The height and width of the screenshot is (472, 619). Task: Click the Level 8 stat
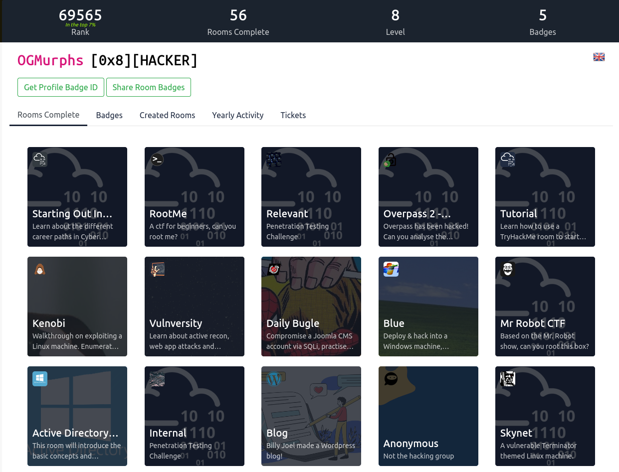click(395, 22)
